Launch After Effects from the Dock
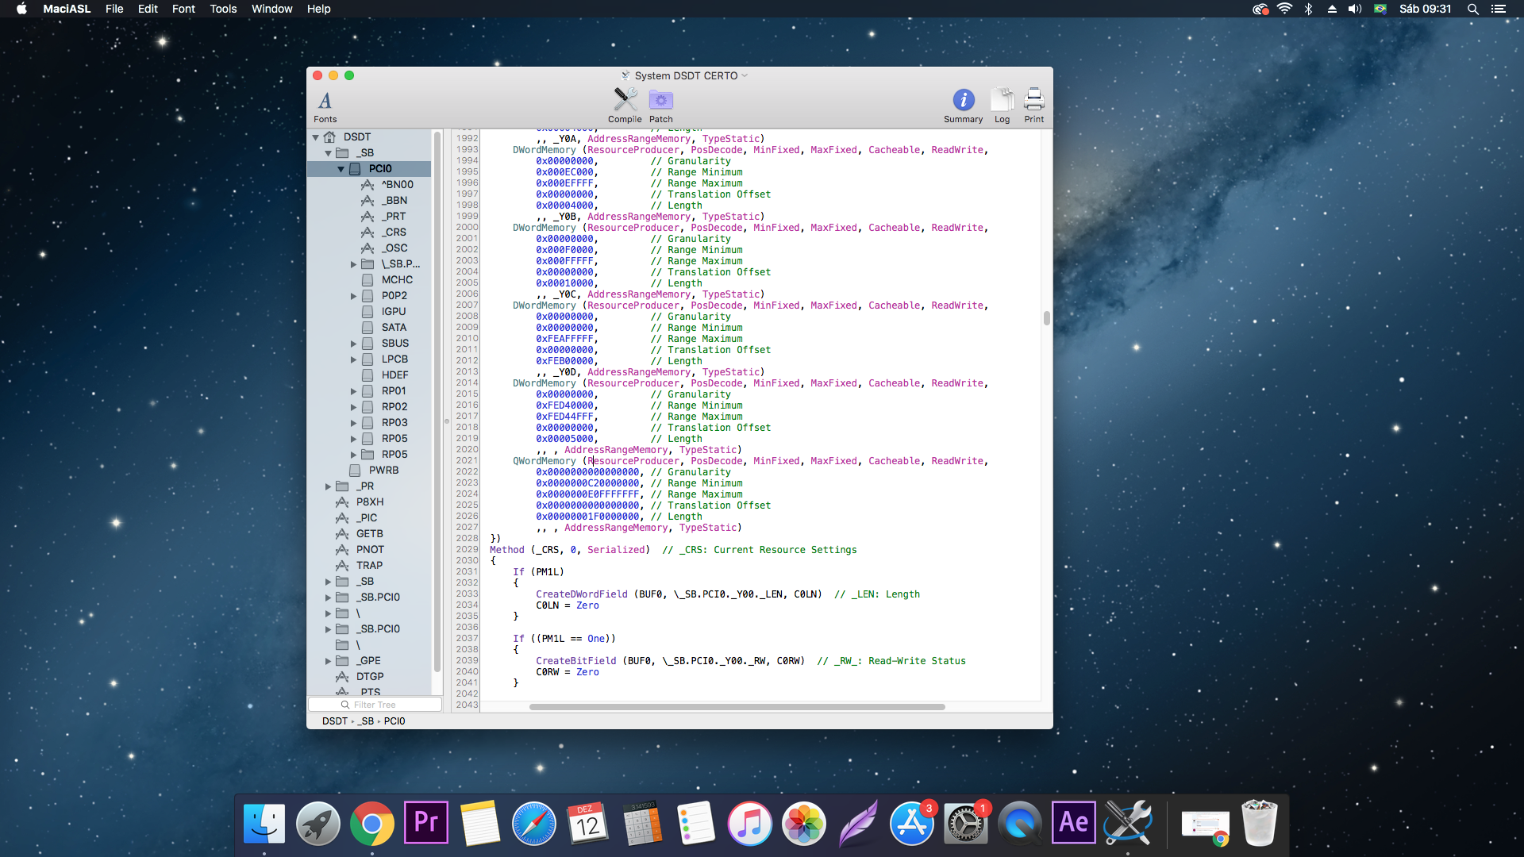1524x857 pixels. (x=1073, y=823)
